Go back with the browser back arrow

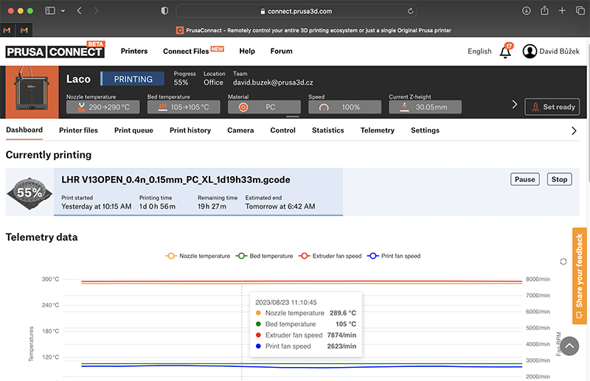tap(80, 10)
